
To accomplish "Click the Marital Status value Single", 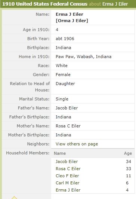I will pyautogui.click(x=62, y=99).
